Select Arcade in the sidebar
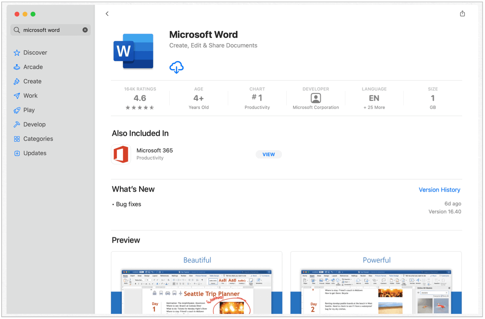 [33, 67]
